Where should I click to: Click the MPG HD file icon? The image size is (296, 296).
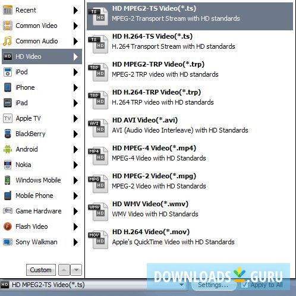pos(98,184)
